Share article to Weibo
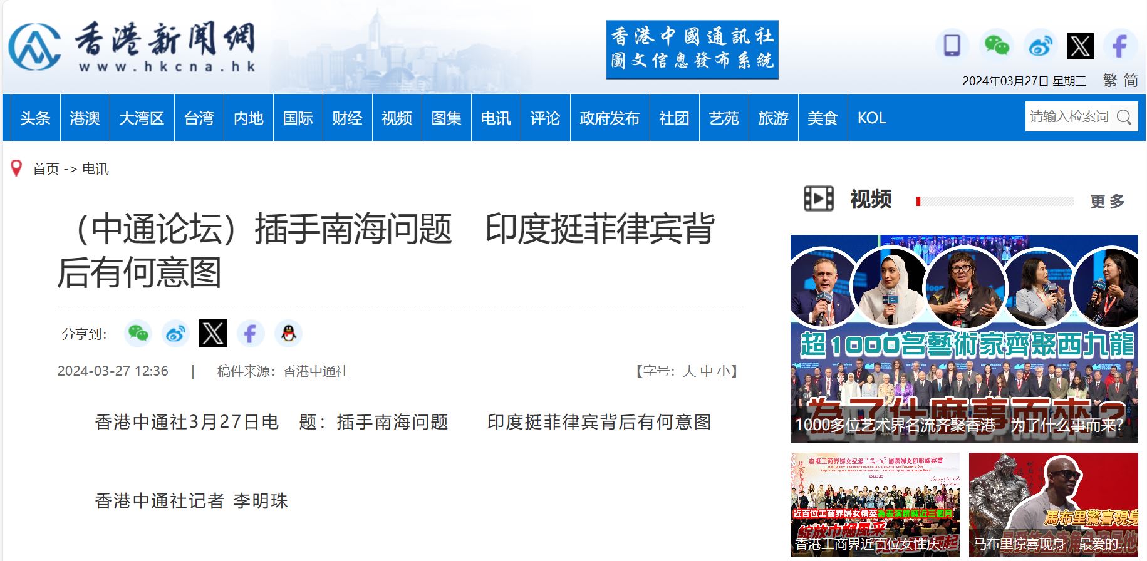 pyautogui.click(x=175, y=333)
